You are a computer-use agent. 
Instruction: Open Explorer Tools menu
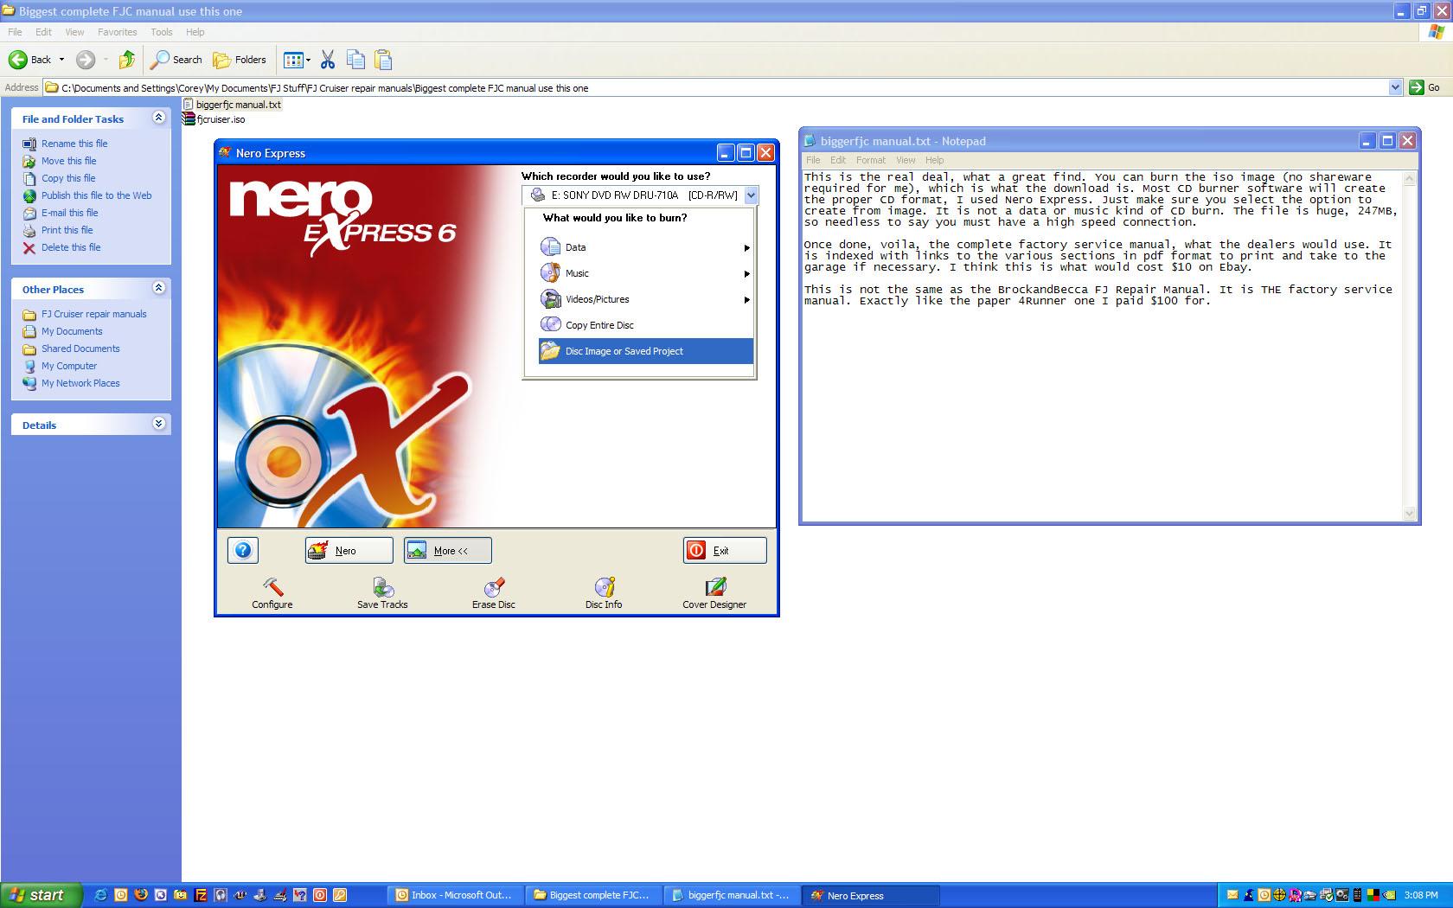point(162,32)
